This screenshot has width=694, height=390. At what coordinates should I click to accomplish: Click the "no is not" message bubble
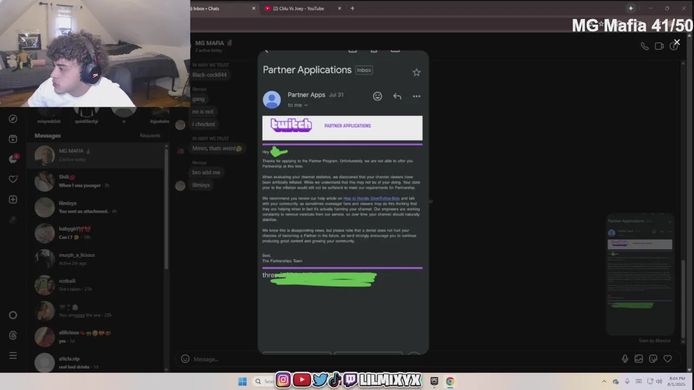[203, 112]
